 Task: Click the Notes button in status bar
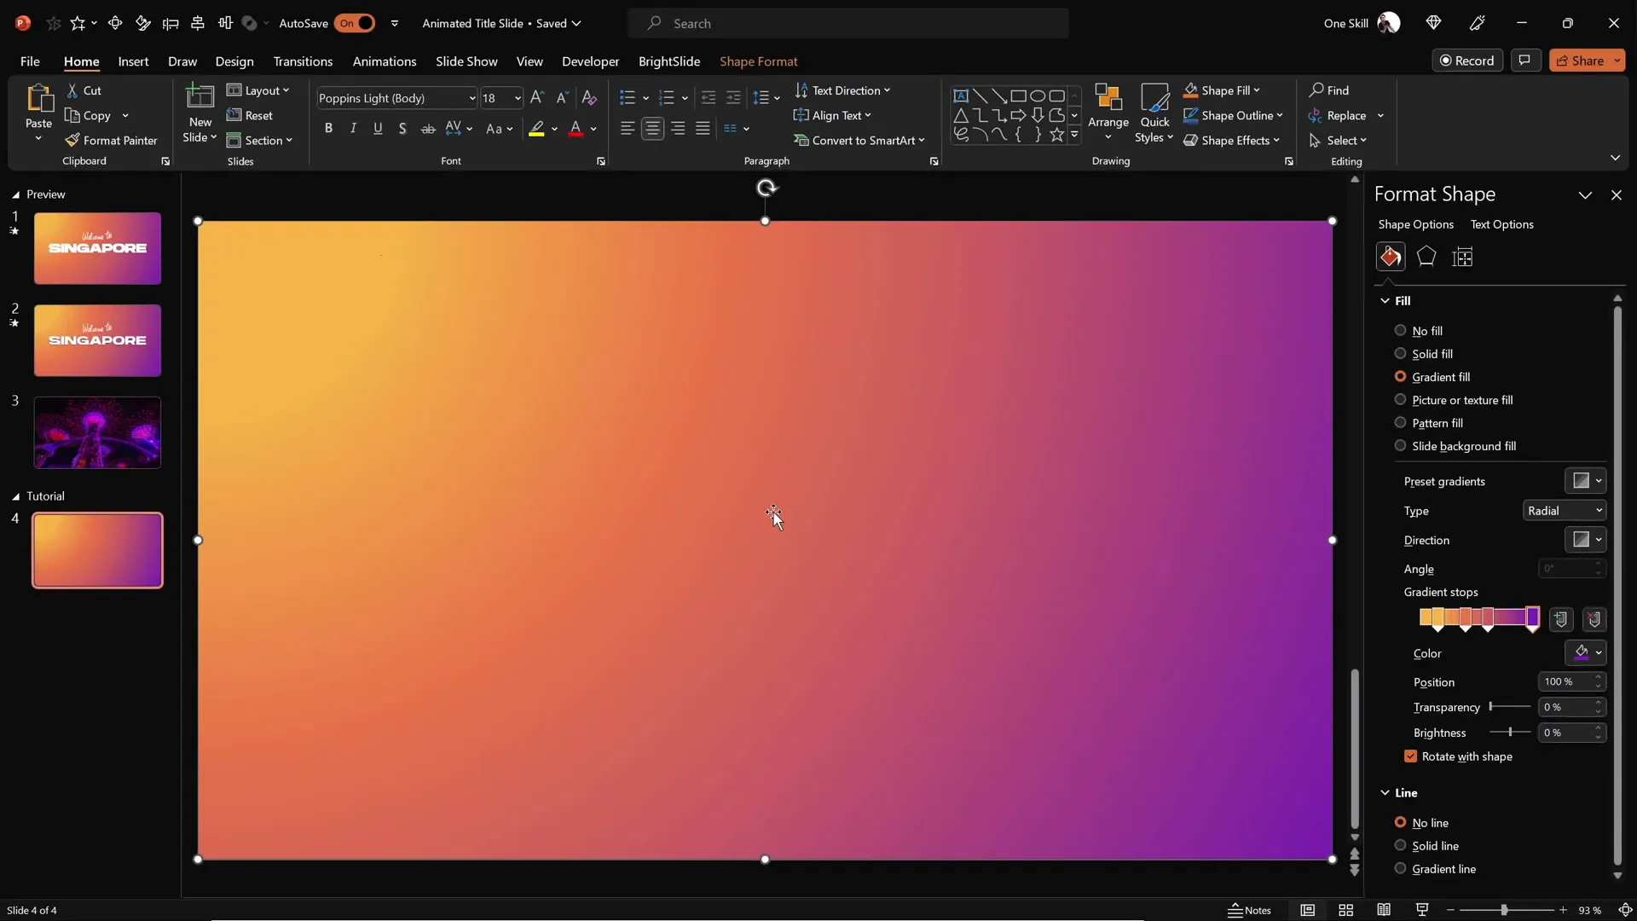click(x=1250, y=910)
